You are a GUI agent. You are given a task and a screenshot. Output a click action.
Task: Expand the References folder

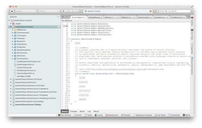pos(13,30)
